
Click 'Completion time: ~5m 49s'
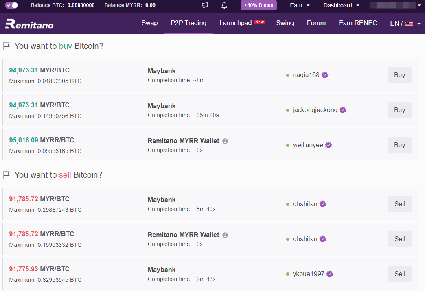(x=182, y=209)
